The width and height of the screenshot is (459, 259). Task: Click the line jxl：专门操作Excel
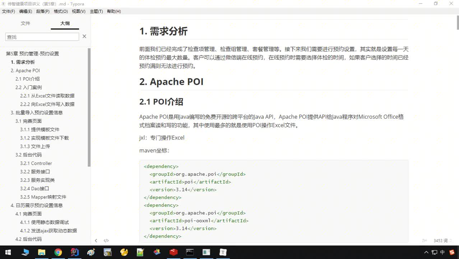[x=162, y=138]
